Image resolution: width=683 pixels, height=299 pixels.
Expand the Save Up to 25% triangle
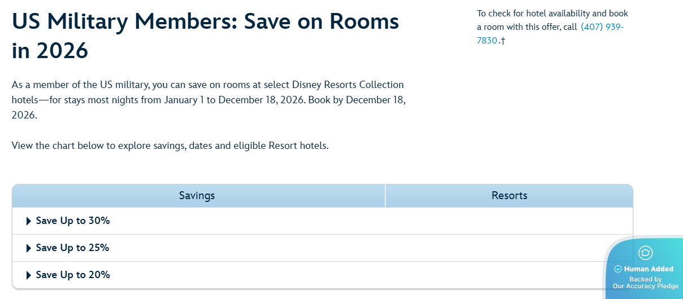(x=29, y=248)
